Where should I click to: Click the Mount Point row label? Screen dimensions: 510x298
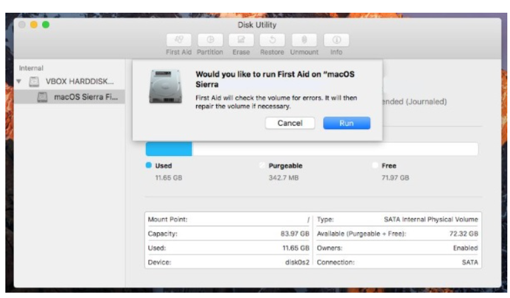[x=167, y=219]
